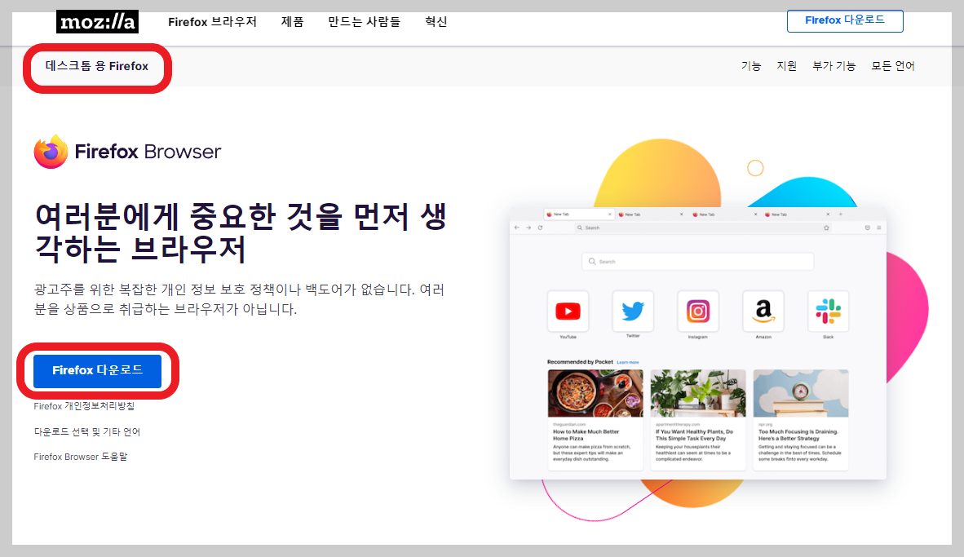Open the 혁신 menu
Screen dimensions: 964x557
(x=436, y=21)
